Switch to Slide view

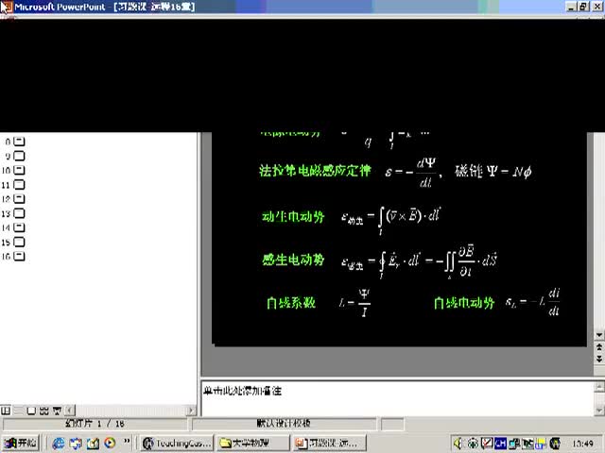point(31,411)
